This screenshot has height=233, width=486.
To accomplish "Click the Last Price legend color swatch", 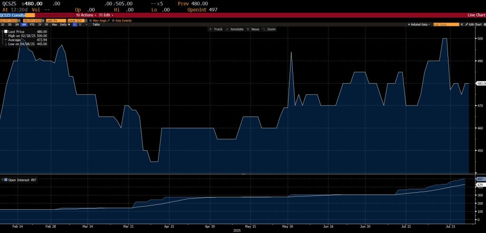I will (x=6, y=31).
